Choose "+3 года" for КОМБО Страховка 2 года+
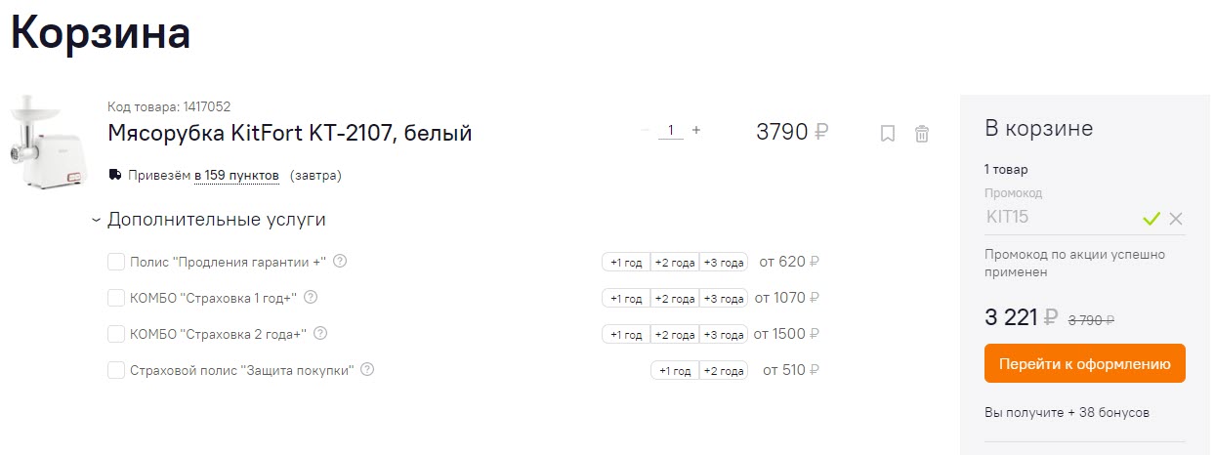1214x455 pixels. 724,335
